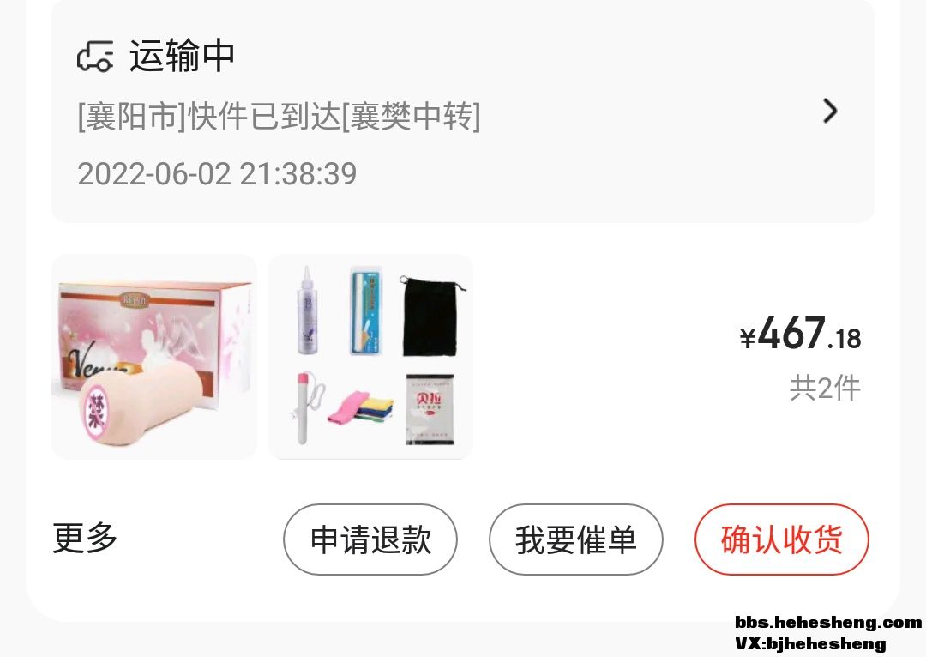Open the accessories set product thumbnail
Screen dimensions: 926x657
click(370, 357)
